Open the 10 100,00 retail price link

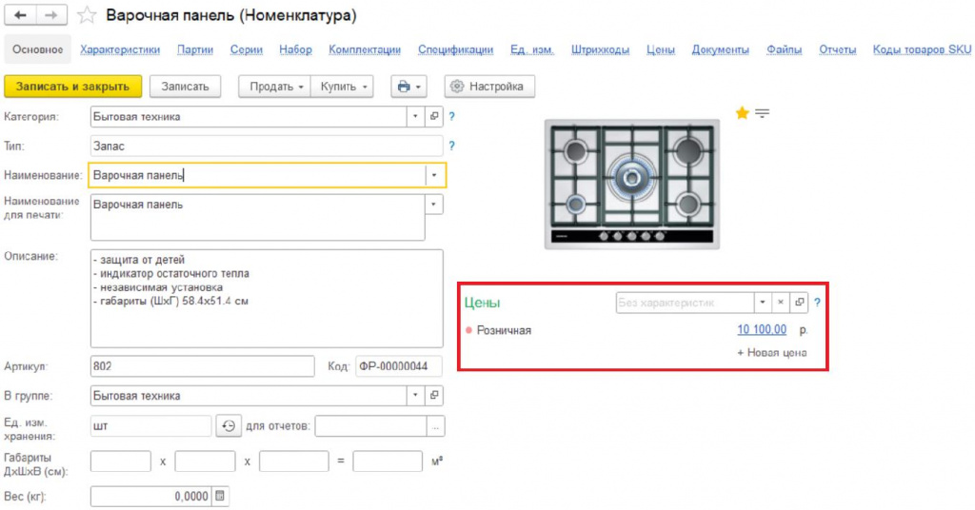point(762,330)
